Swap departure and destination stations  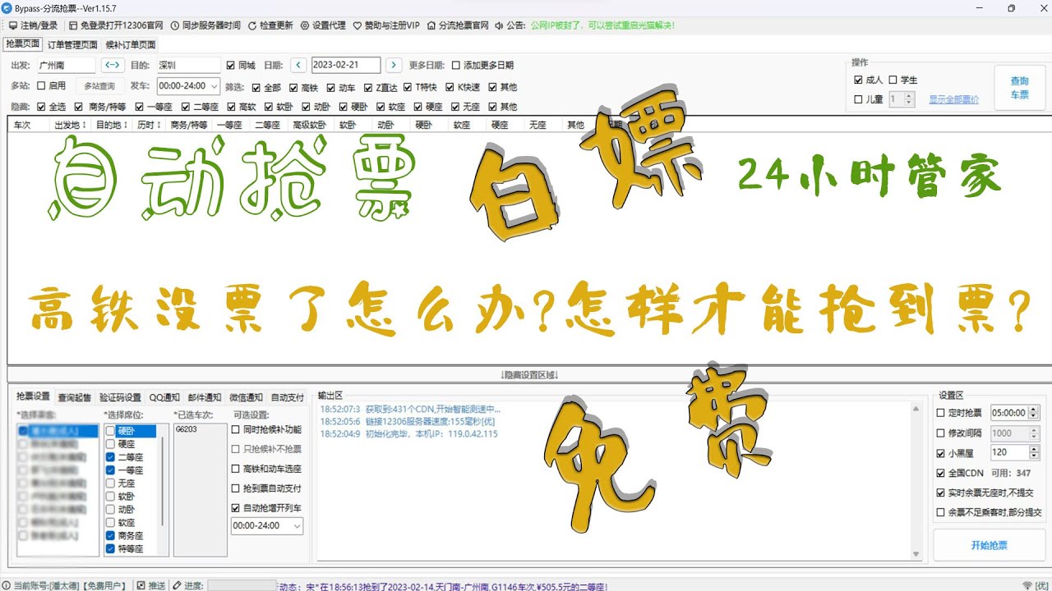coord(113,65)
